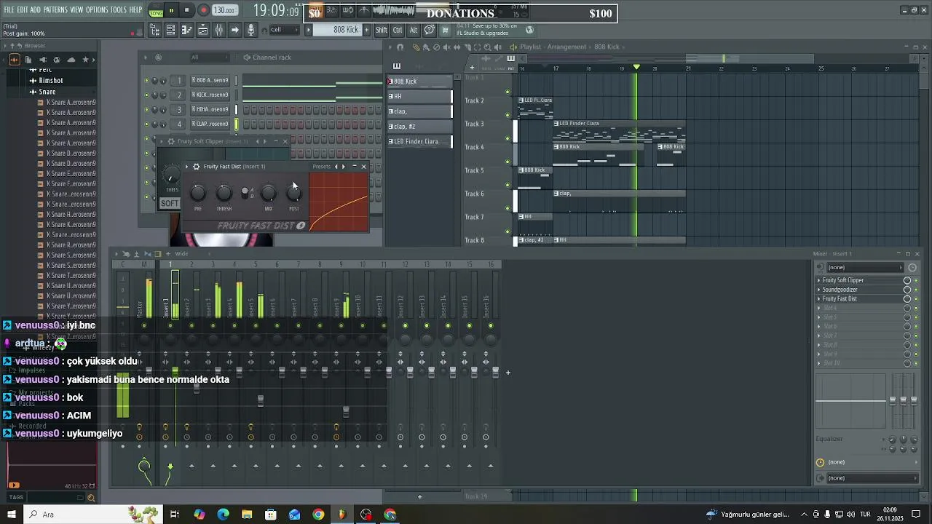Open the 808 Kick pattern selector

[x=338, y=30]
